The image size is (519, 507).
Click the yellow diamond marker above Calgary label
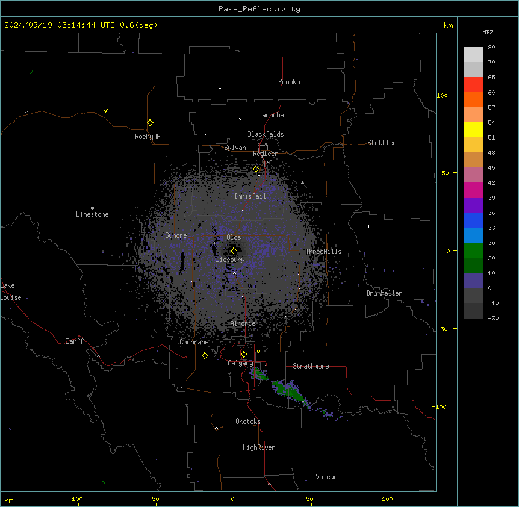point(244,355)
